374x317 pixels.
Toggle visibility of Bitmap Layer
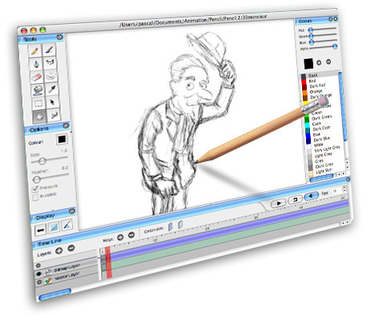(39, 273)
